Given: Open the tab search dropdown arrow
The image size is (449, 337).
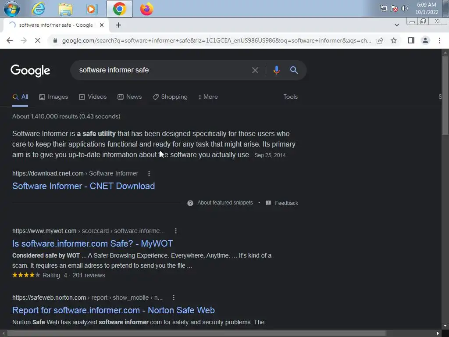Looking at the screenshot, I should click(x=396, y=25).
